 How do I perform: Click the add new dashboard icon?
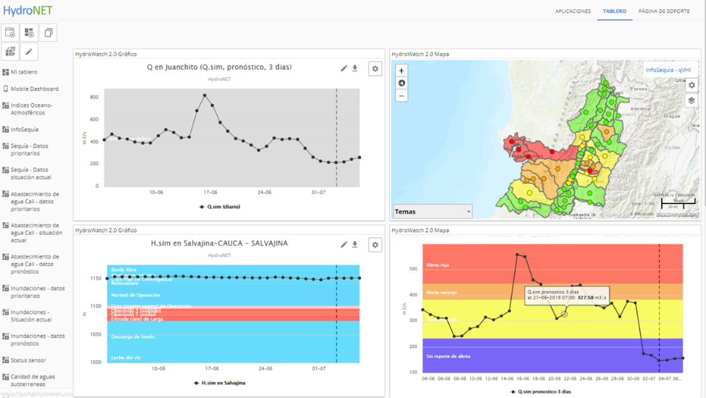(10, 32)
